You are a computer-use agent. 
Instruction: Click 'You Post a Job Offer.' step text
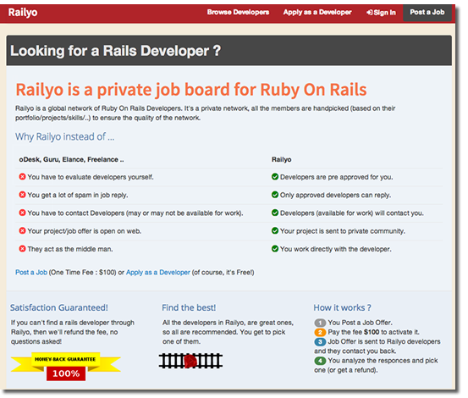361,323
